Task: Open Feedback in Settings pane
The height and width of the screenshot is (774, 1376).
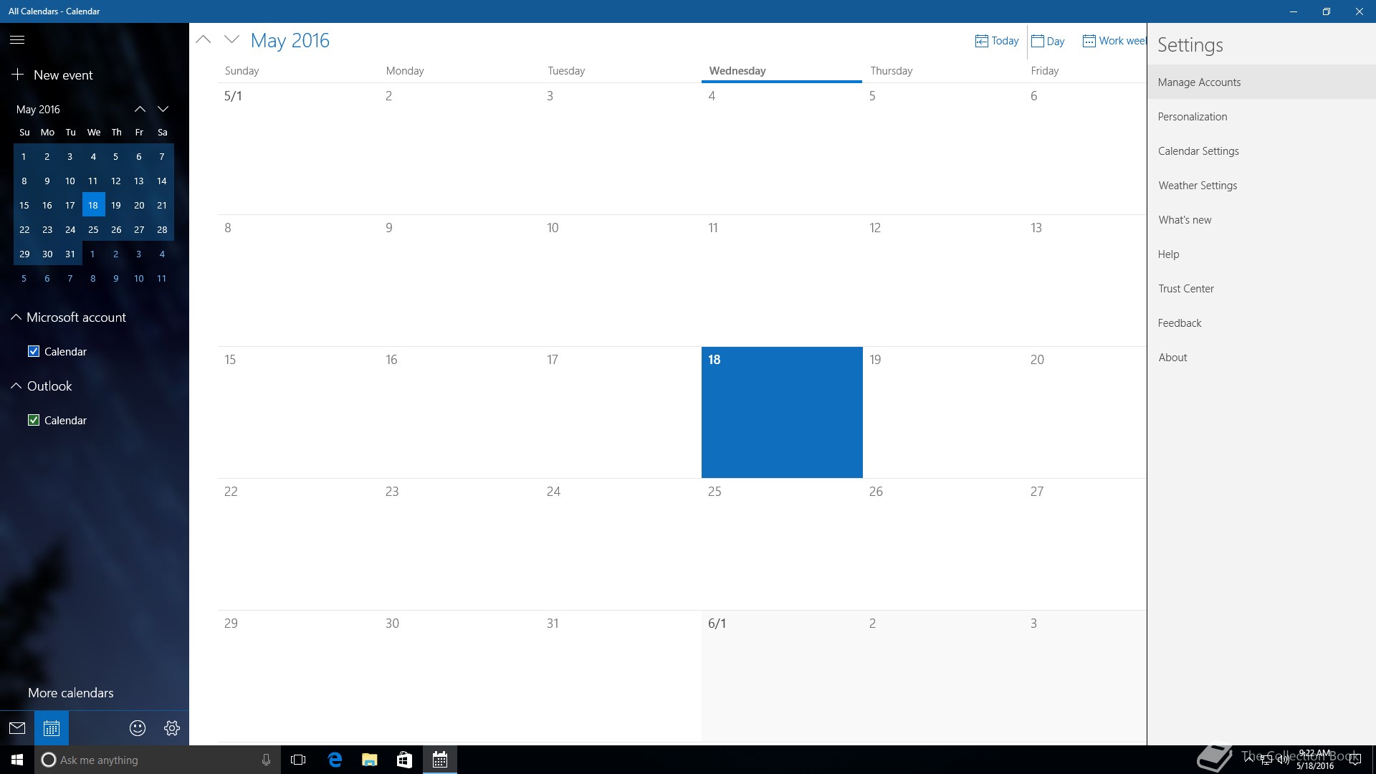Action: (1261, 322)
